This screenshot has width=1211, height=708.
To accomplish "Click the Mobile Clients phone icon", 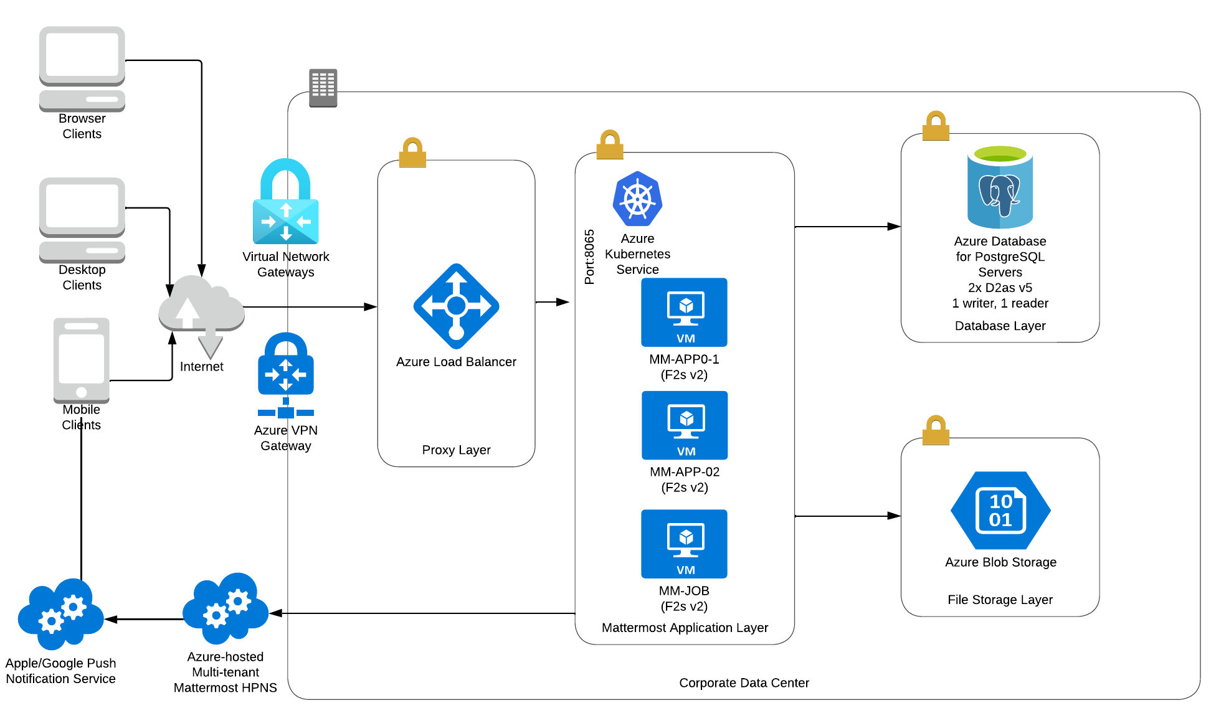I will [x=82, y=360].
